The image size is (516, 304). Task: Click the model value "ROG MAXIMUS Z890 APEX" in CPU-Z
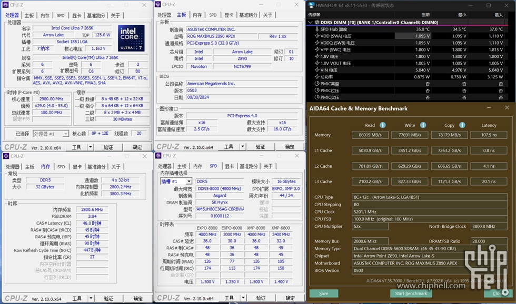pyautogui.click(x=222, y=36)
